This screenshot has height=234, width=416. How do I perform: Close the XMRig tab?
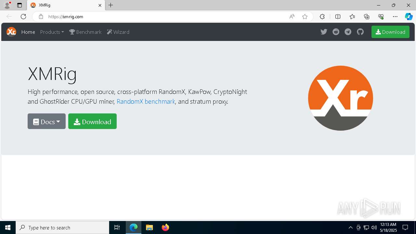pyautogui.click(x=100, y=5)
